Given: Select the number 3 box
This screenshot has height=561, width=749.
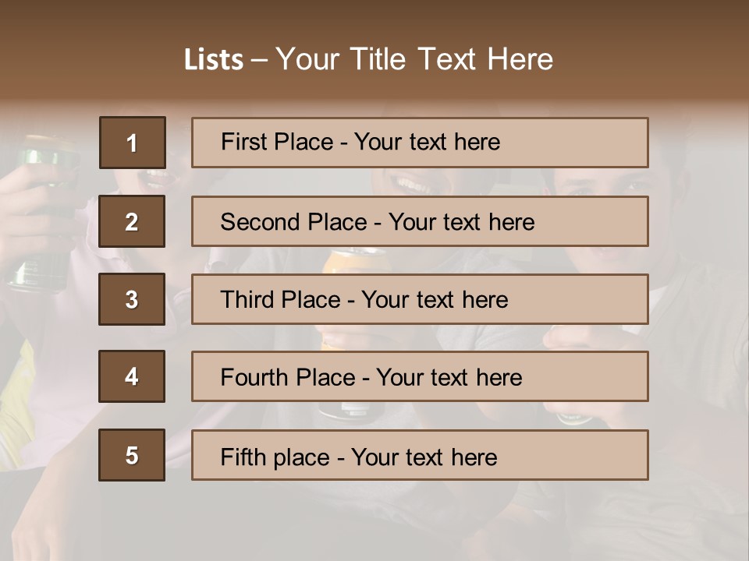Looking at the screenshot, I should [x=132, y=299].
